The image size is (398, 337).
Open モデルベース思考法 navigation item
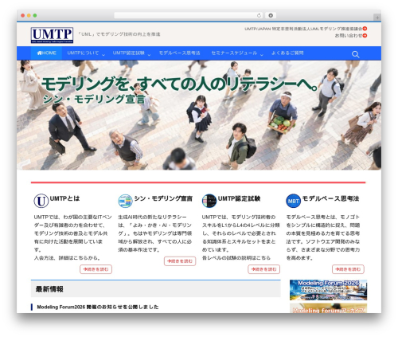pos(179,53)
